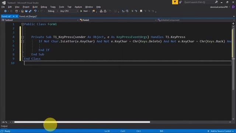Collapse the Public Class Form1 region
This screenshot has height=133, width=236.
[22, 24]
